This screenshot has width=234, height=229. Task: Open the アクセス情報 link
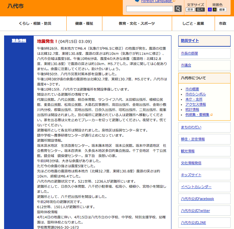[x=196, y=104]
